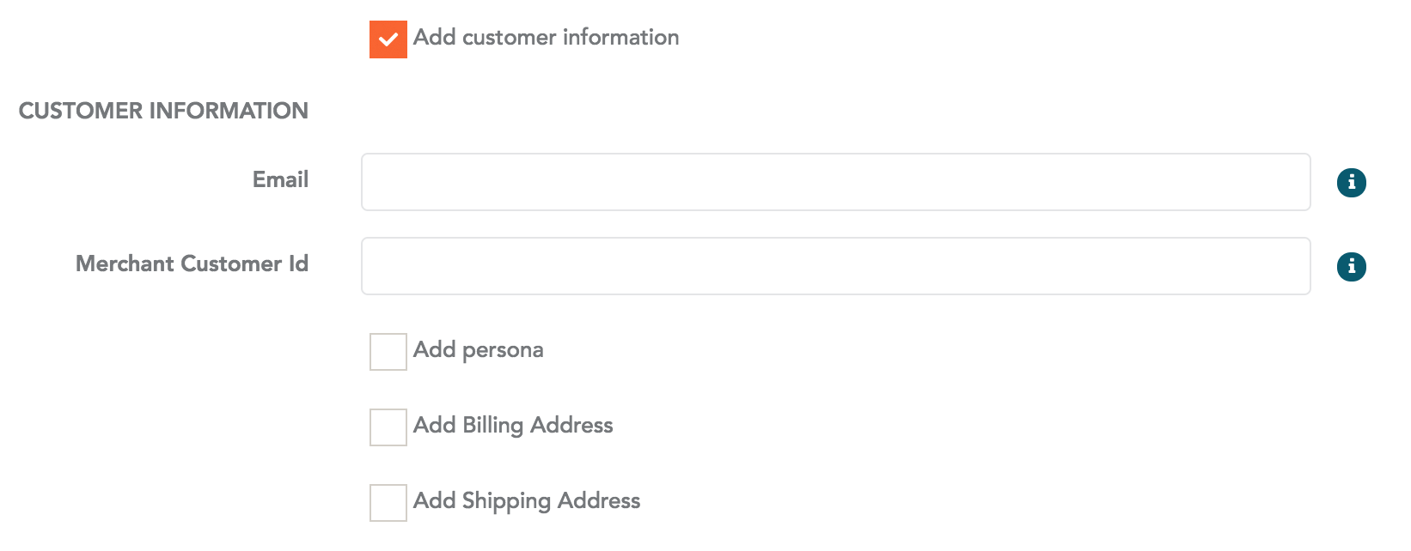Click the "Add Shipping Address" label text
The height and width of the screenshot is (551, 1411).
(x=527, y=501)
